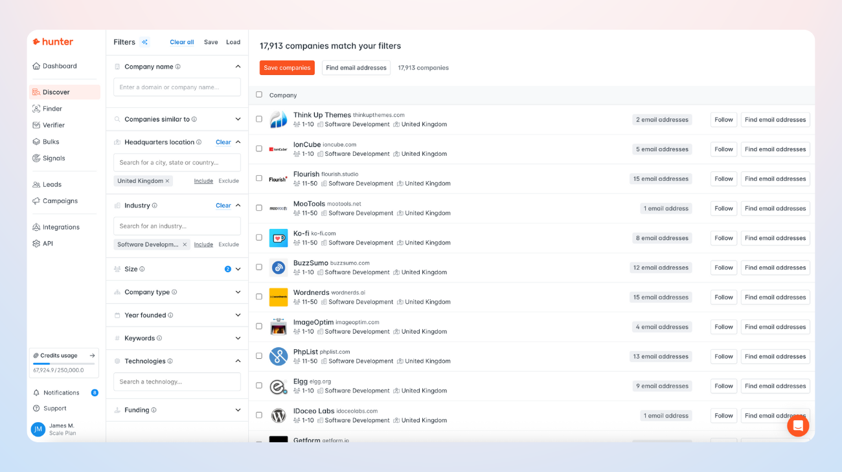The width and height of the screenshot is (842, 472).
Task: Find email addresses for Ko-fi
Action: [x=775, y=238]
